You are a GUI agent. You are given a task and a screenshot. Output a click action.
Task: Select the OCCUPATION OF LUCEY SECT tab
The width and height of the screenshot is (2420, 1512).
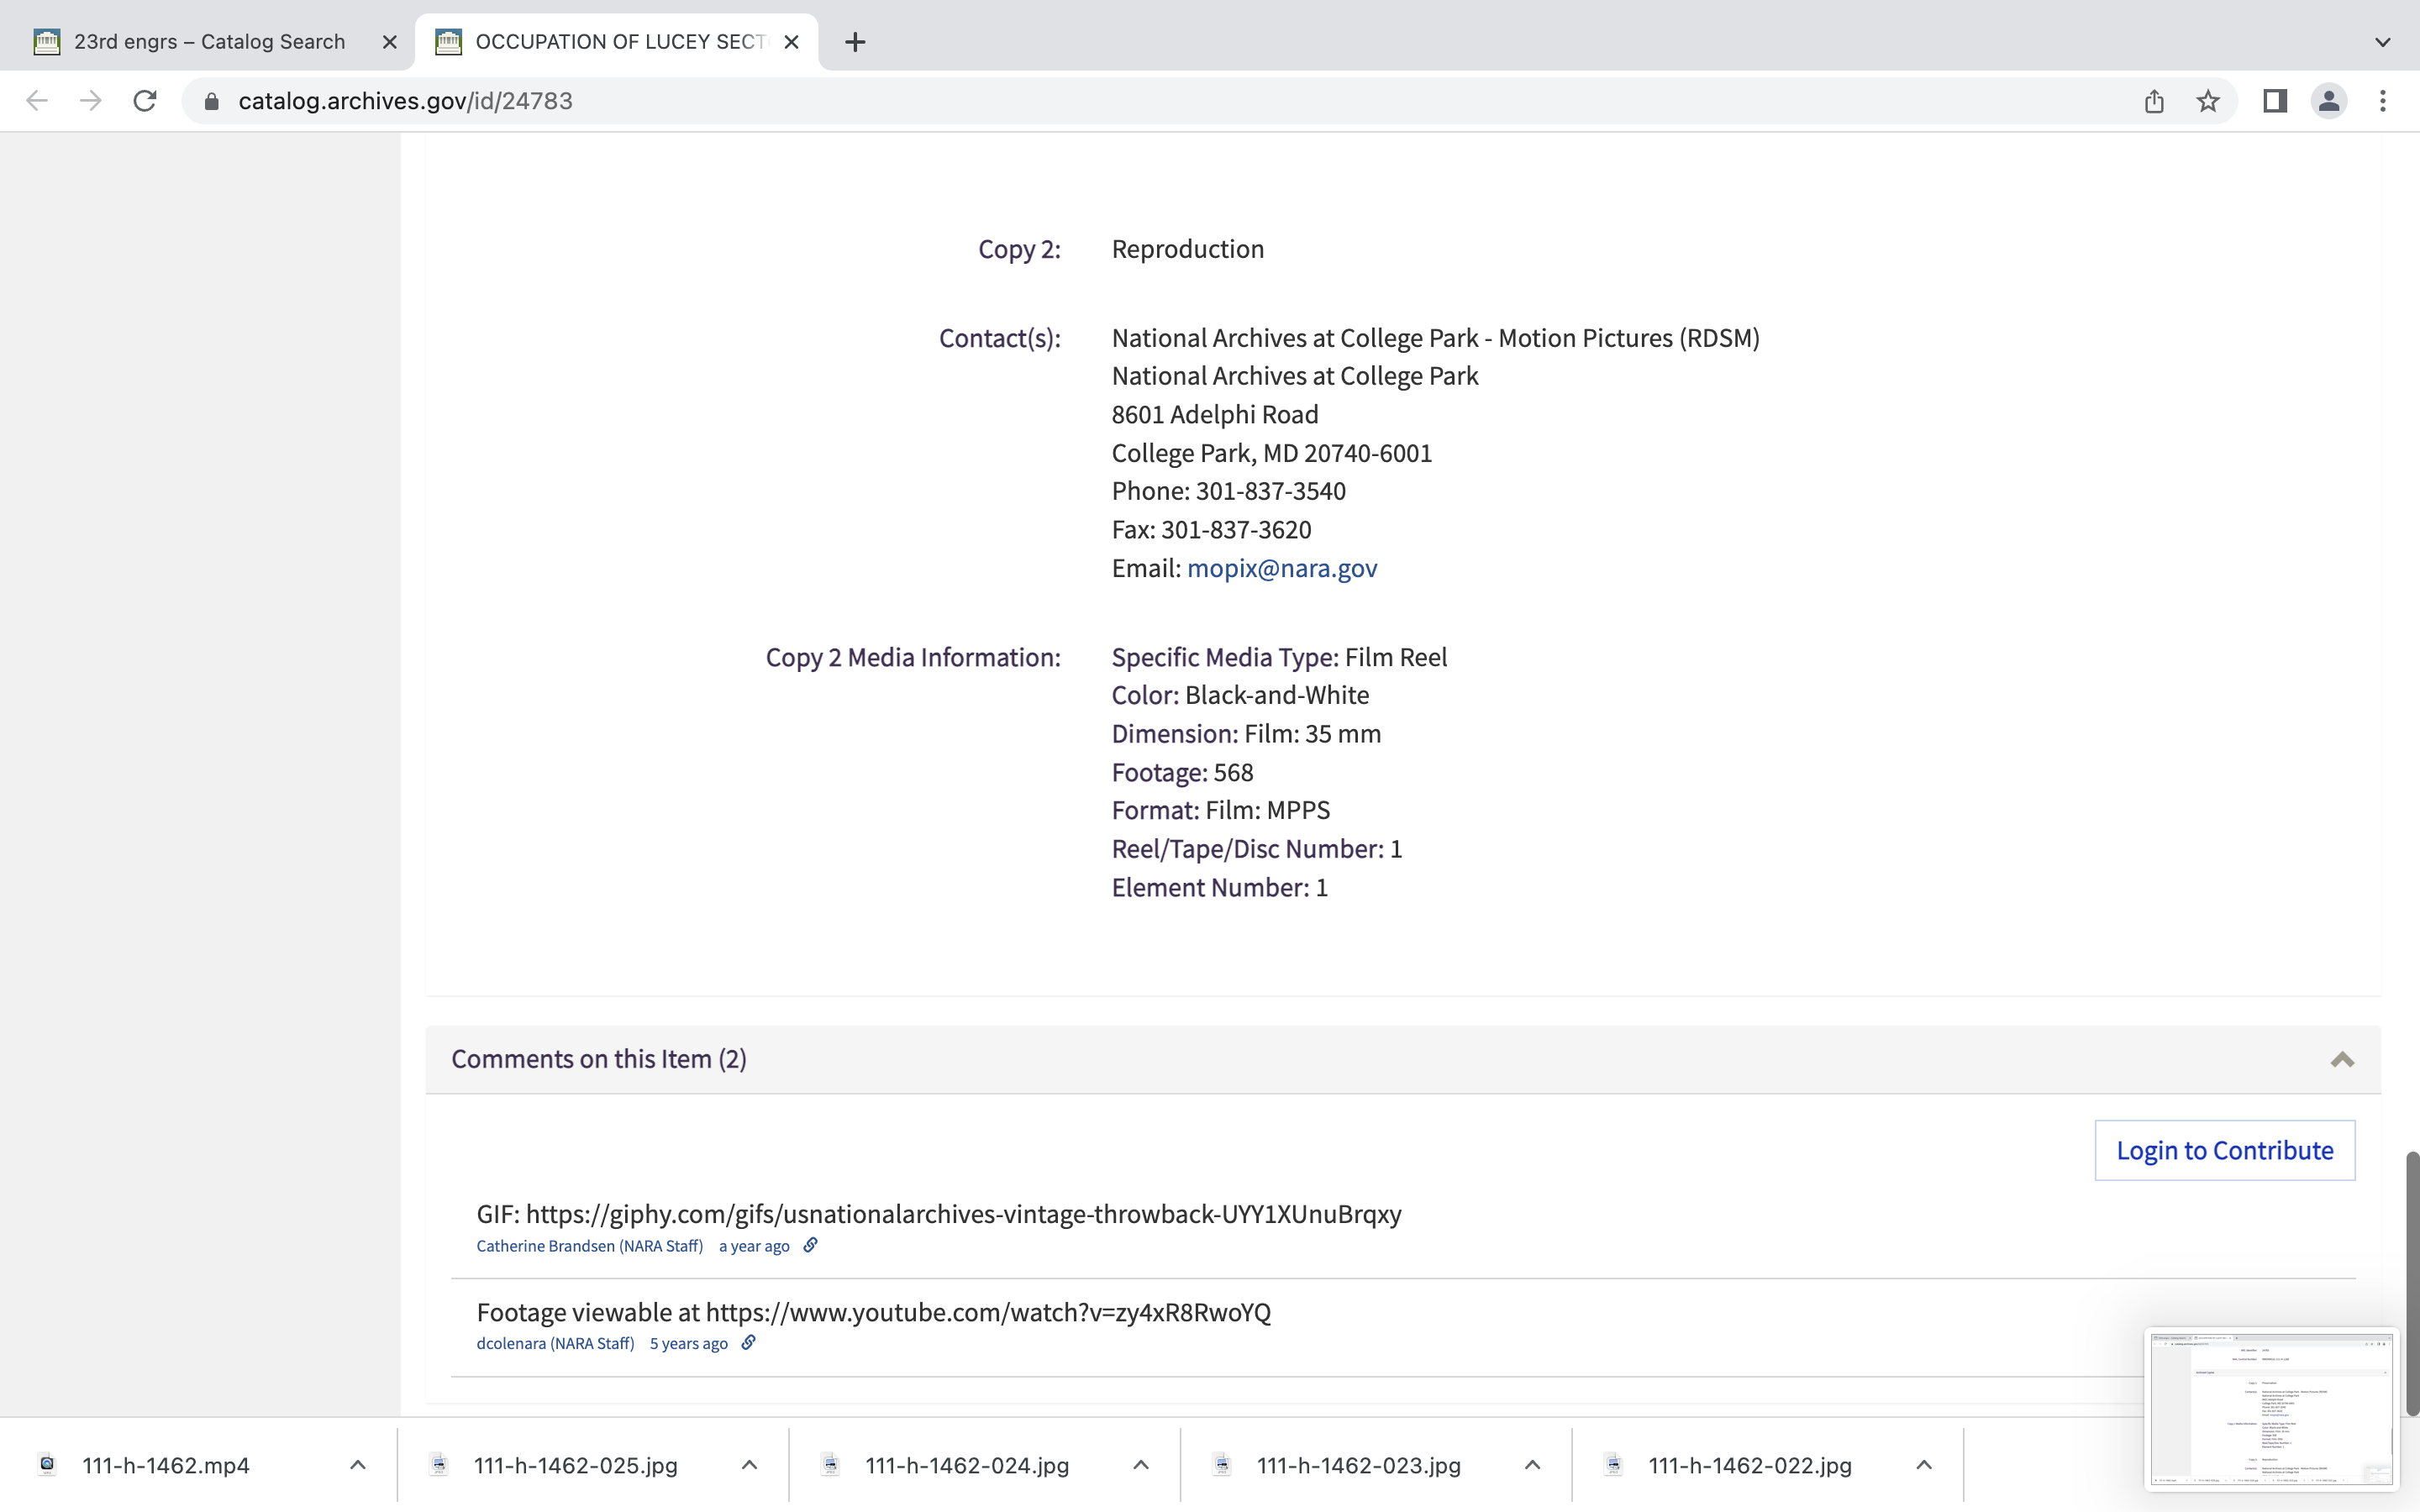point(618,42)
